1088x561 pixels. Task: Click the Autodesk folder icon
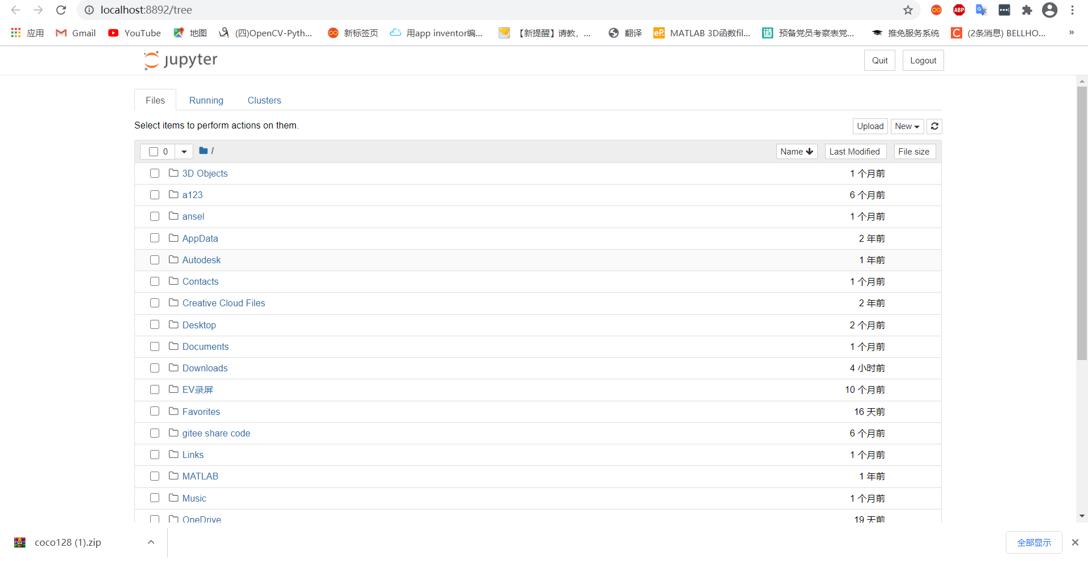tap(174, 259)
